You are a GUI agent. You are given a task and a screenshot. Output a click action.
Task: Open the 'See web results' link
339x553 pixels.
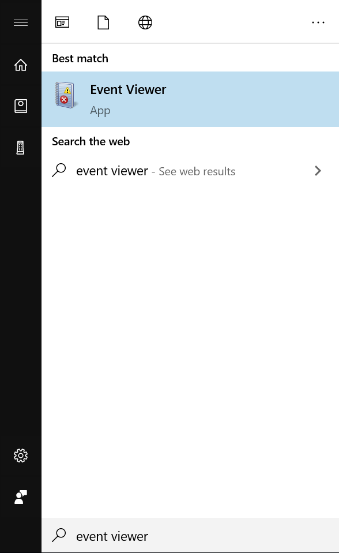[x=197, y=171]
